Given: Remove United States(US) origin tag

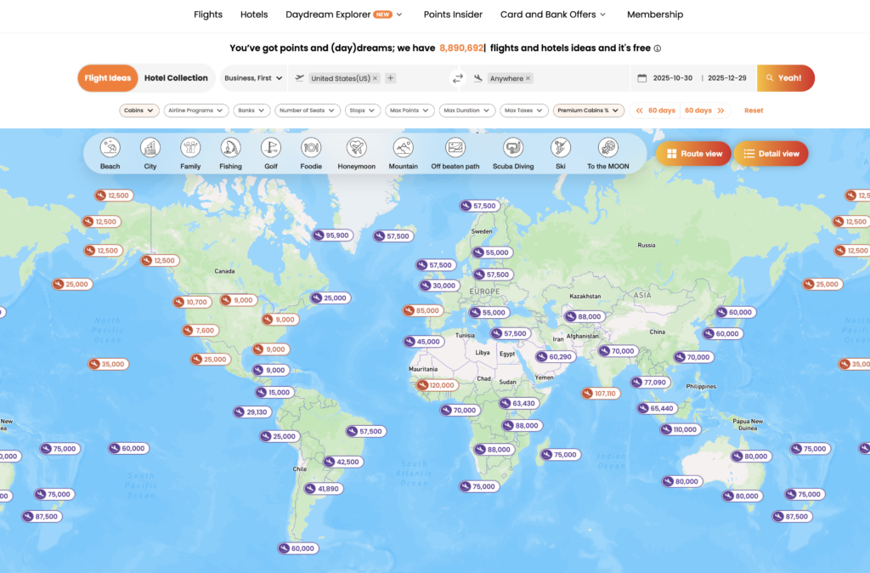Looking at the screenshot, I should (x=375, y=78).
